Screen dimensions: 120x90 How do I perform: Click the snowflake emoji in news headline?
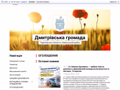(64, 67)
